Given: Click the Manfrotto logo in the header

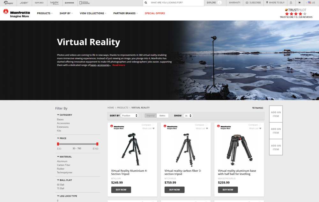Looking at the screenshot, I should coord(17,13).
